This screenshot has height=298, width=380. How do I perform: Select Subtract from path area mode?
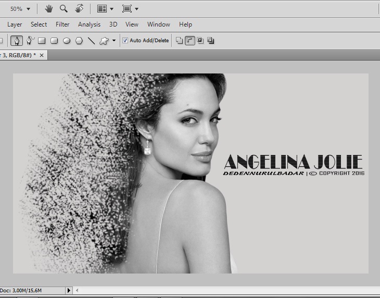click(190, 41)
